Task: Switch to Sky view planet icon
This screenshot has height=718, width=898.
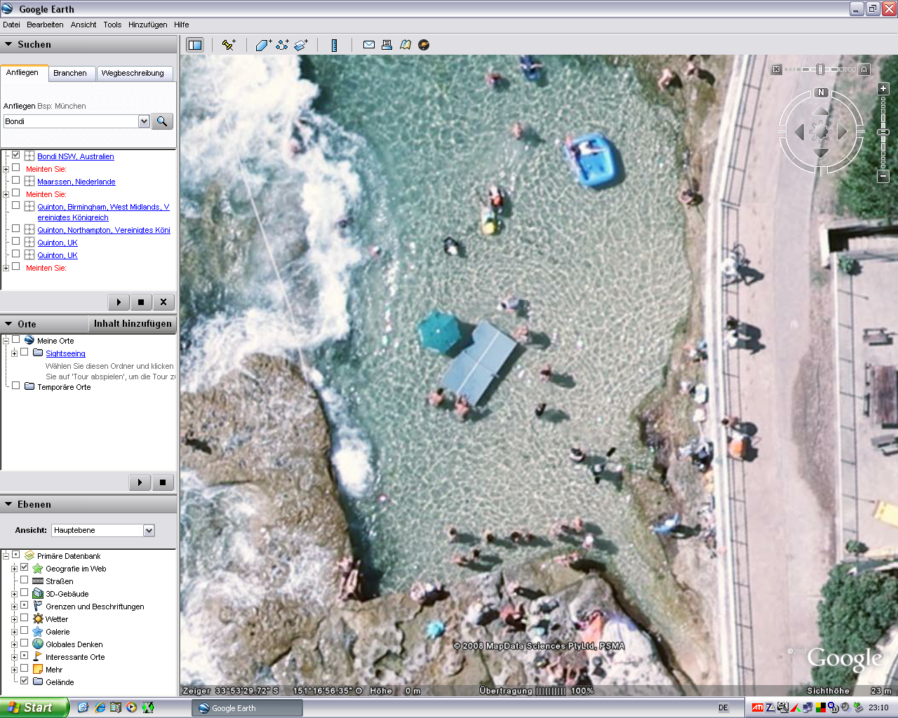Action: pyautogui.click(x=424, y=45)
